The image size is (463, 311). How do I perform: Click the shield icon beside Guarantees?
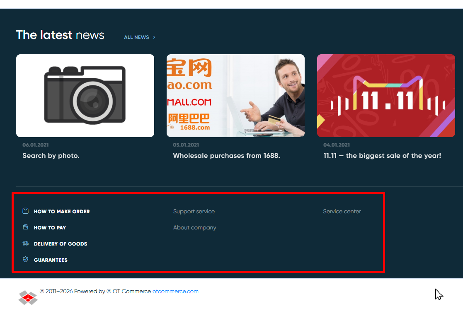pos(26,260)
